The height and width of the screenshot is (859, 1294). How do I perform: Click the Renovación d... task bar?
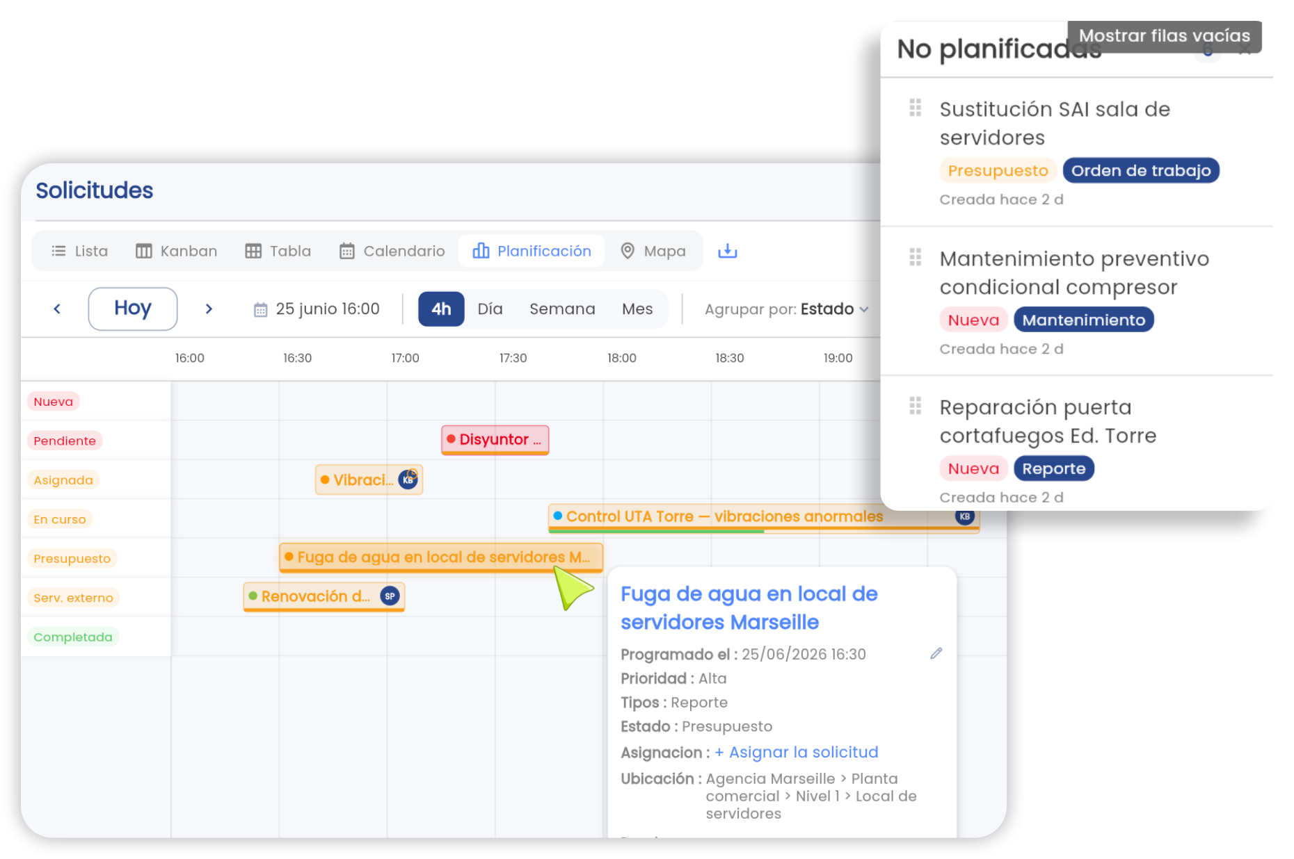(323, 596)
